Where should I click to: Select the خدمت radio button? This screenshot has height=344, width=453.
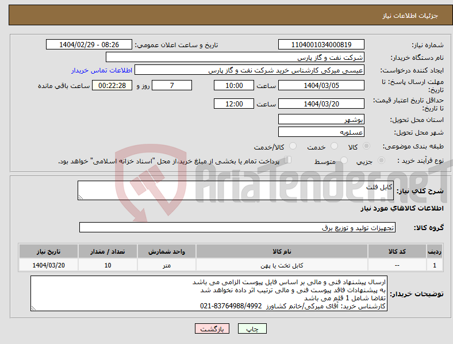tap(334, 146)
